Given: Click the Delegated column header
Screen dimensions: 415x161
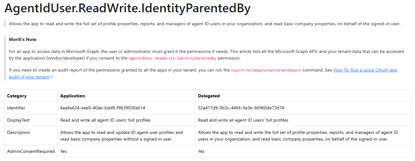Looking at the screenshot, I should click(x=209, y=96).
